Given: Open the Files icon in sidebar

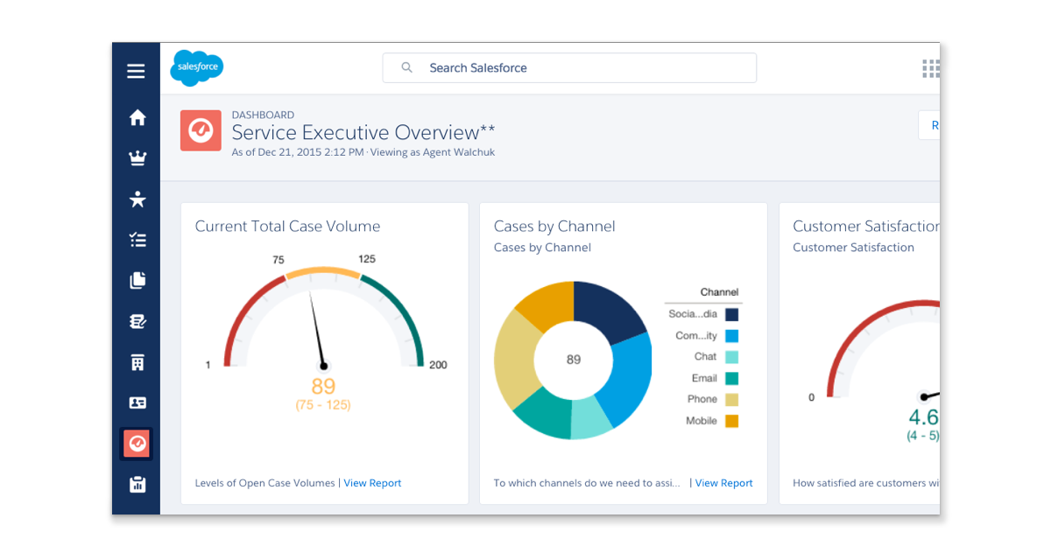Looking at the screenshot, I should click(x=138, y=281).
